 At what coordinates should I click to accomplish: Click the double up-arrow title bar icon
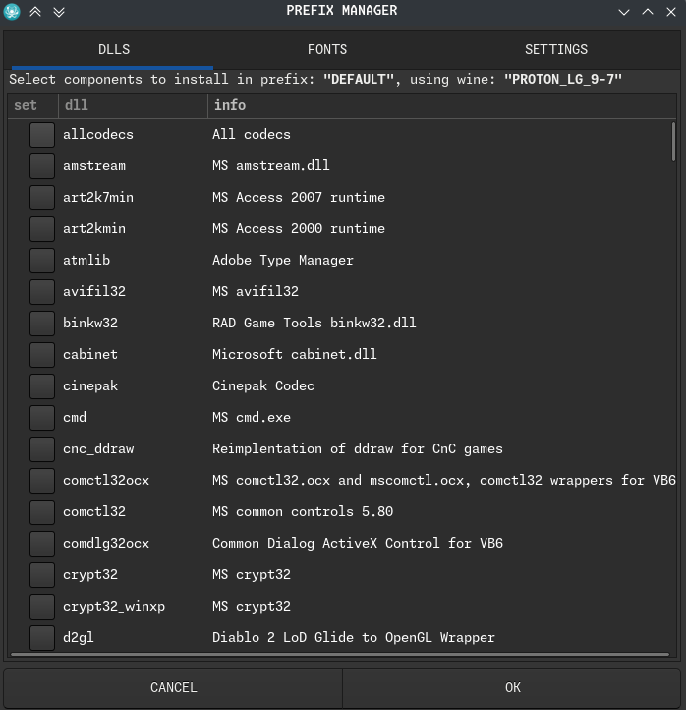(x=35, y=12)
